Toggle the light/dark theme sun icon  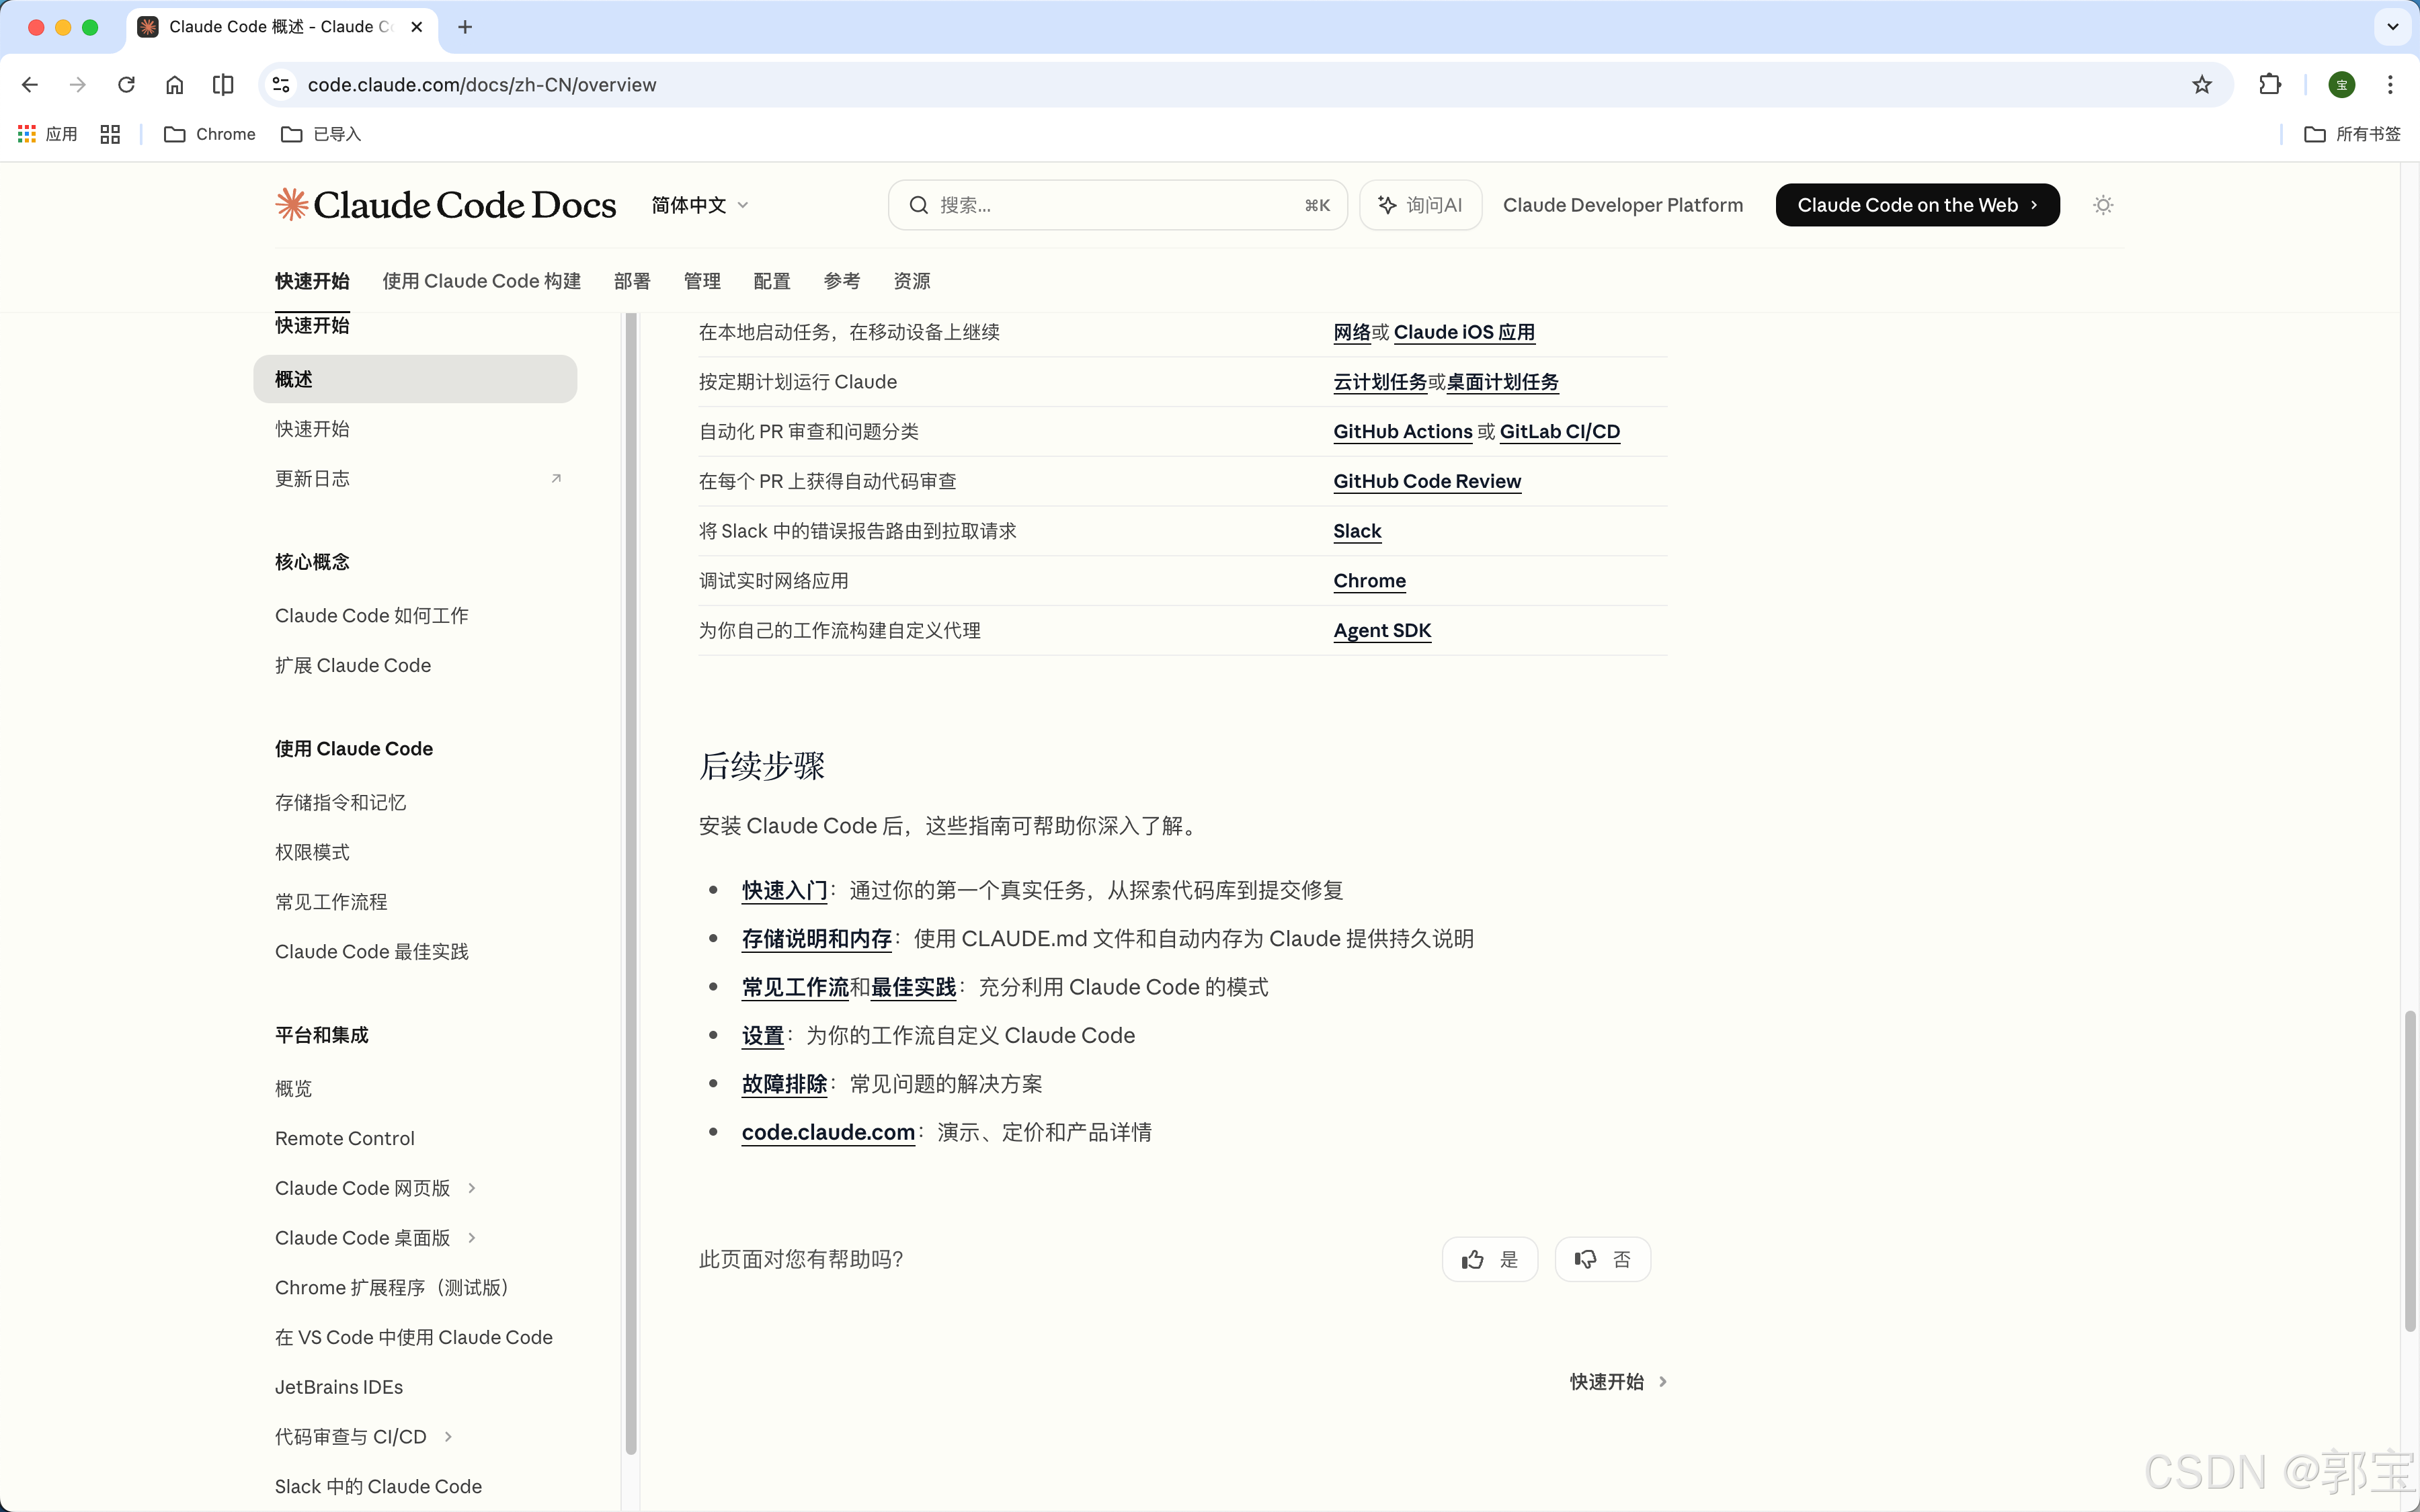click(2103, 205)
